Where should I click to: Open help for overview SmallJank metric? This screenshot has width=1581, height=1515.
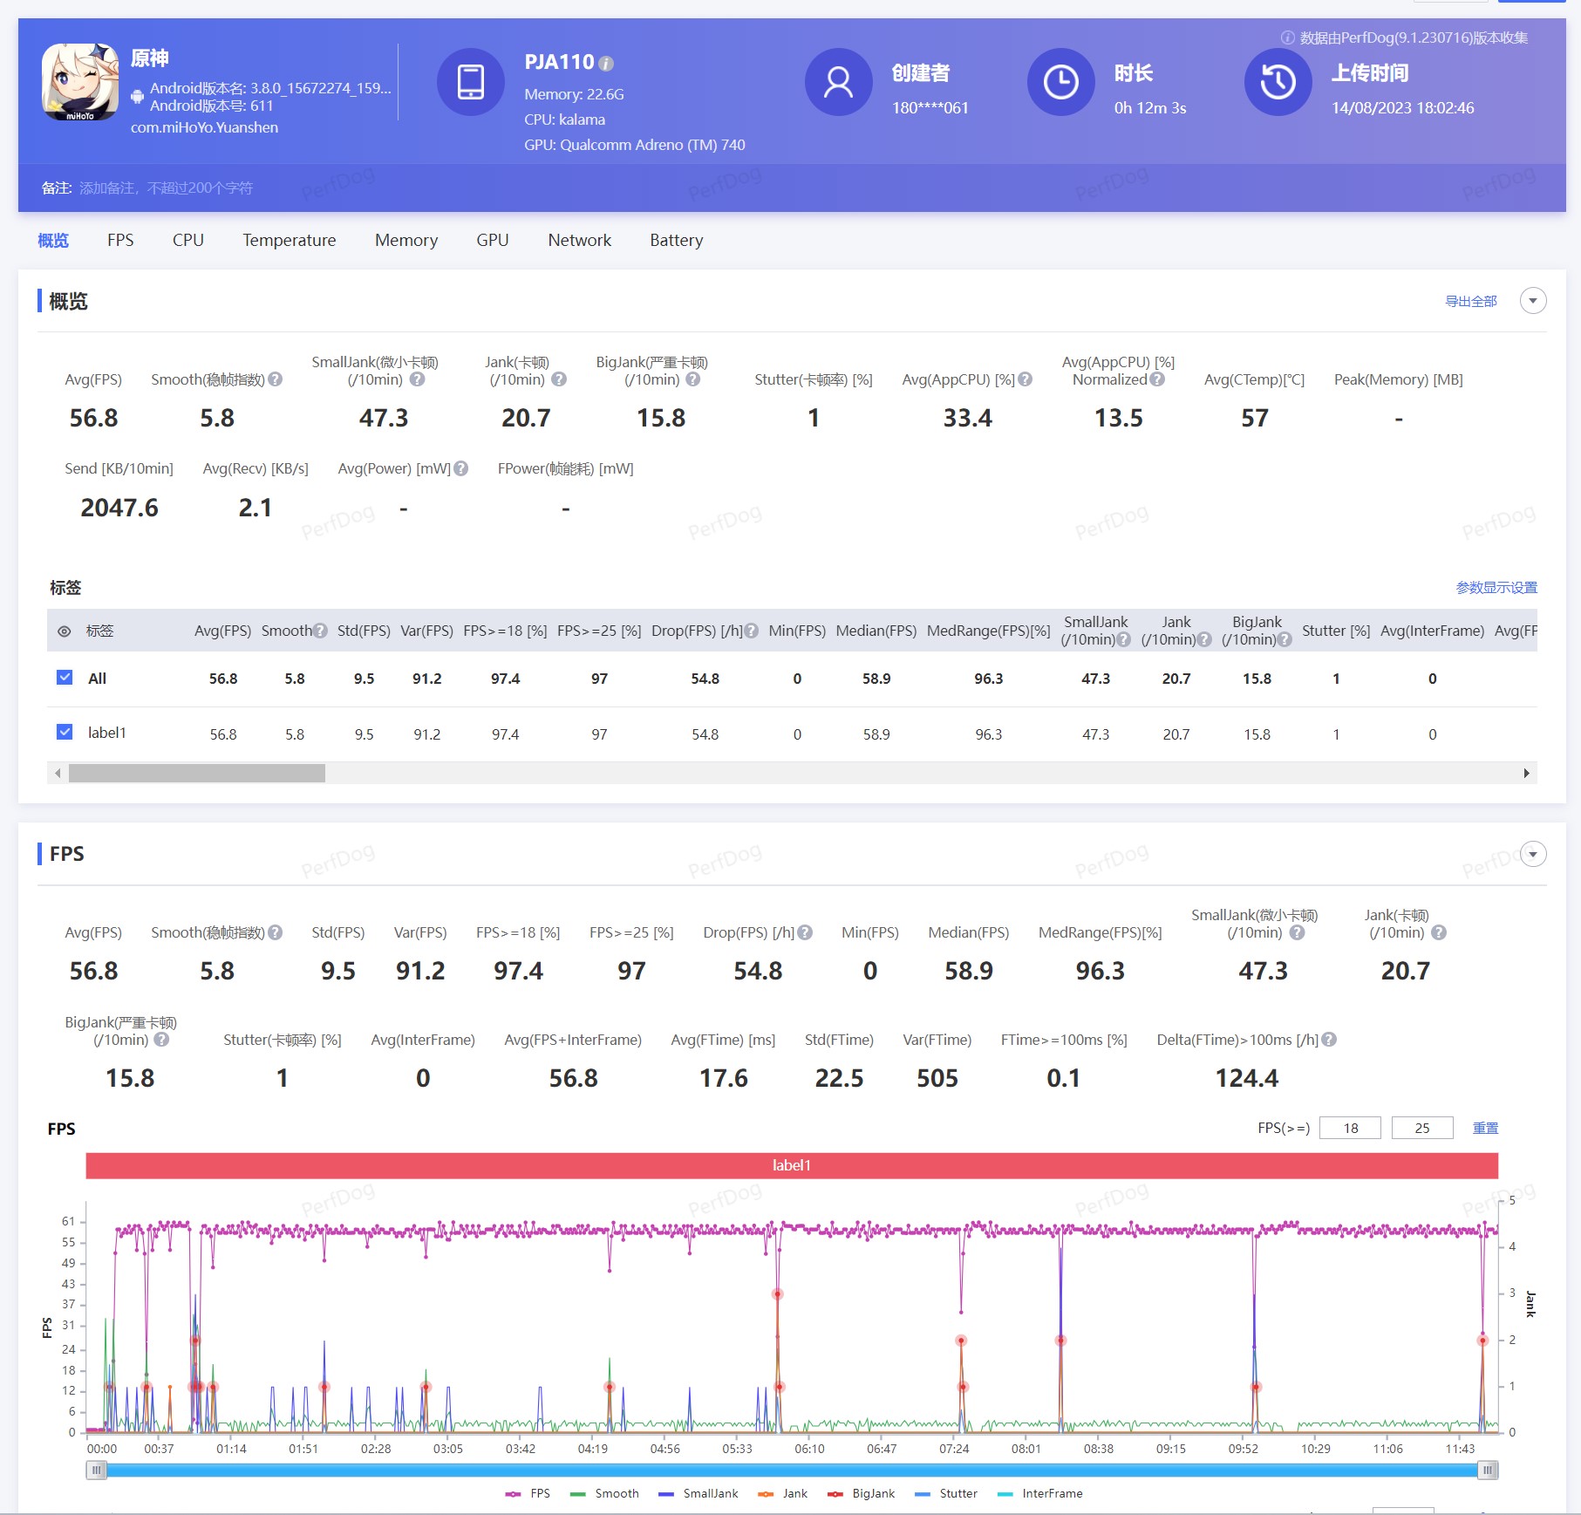[418, 379]
